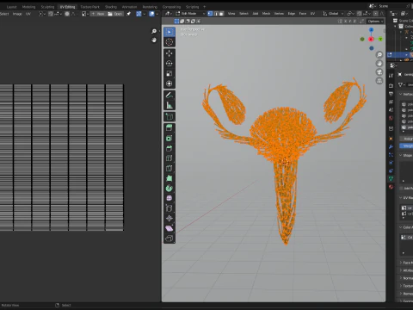The image size is (413, 310).
Task: Click the Open image button
Action: click(x=115, y=14)
